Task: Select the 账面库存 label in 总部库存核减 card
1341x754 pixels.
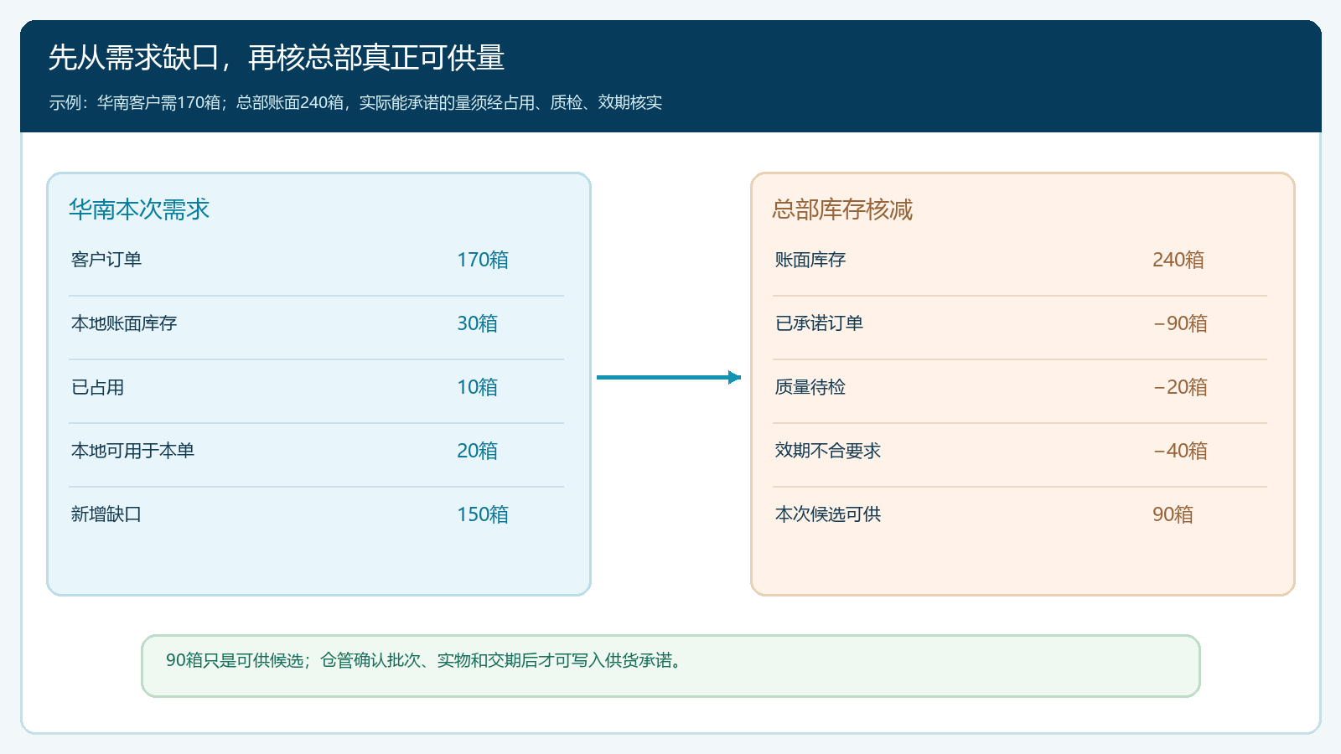Action: [x=810, y=260]
